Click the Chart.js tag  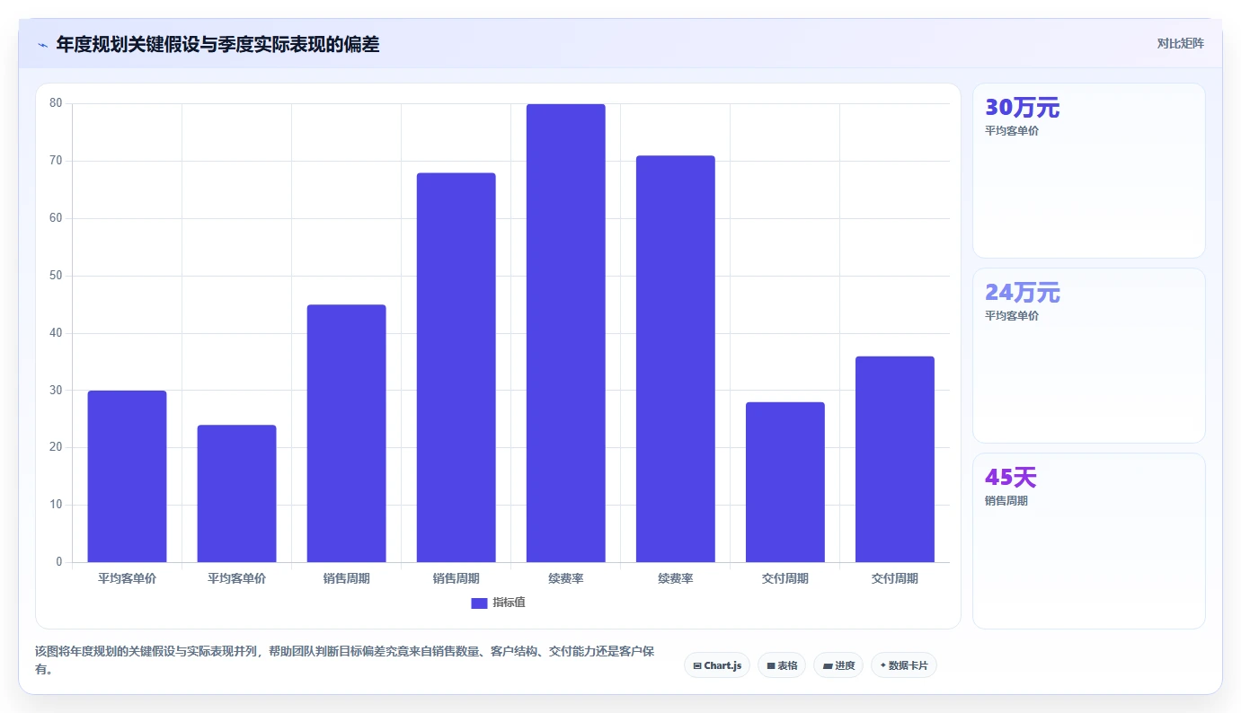(717, 665)
